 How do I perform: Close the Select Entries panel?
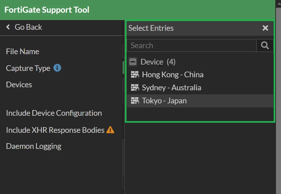coord(265,28)
